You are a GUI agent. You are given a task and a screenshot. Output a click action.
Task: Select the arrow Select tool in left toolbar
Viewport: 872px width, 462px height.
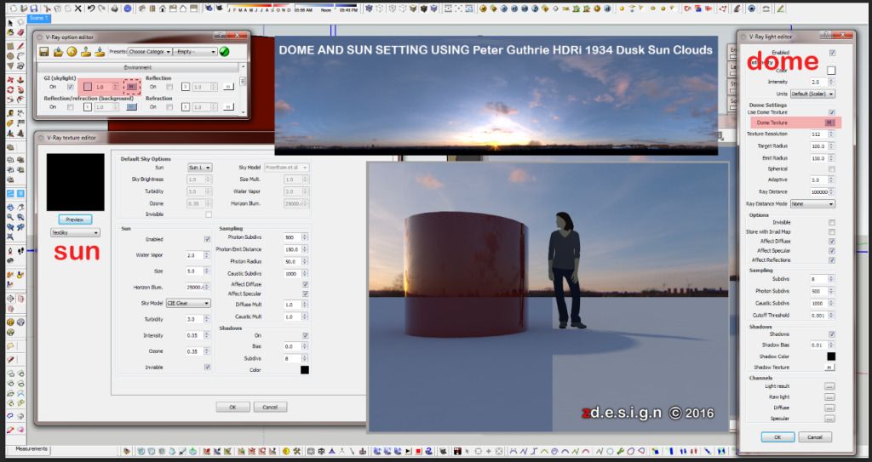click(x=10, y=22)
